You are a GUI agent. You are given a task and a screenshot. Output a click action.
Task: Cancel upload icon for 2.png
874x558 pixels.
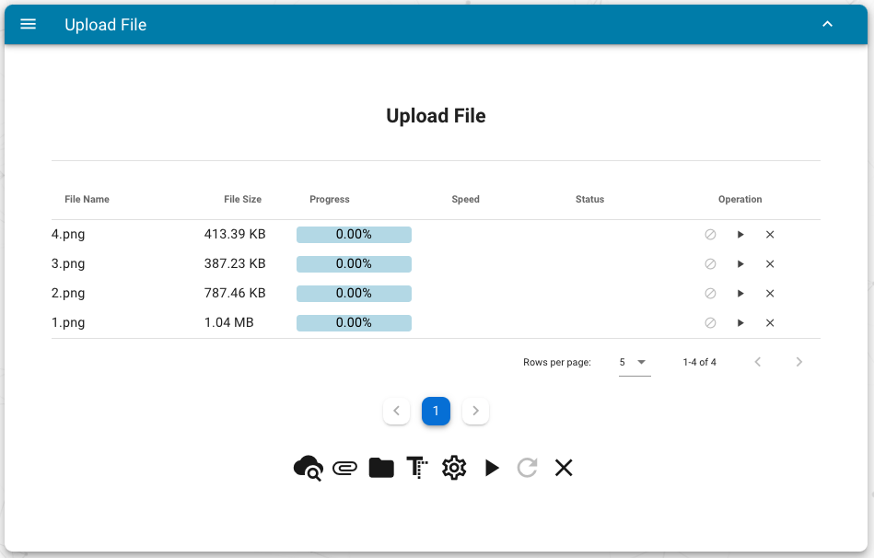tap(710, 294)
